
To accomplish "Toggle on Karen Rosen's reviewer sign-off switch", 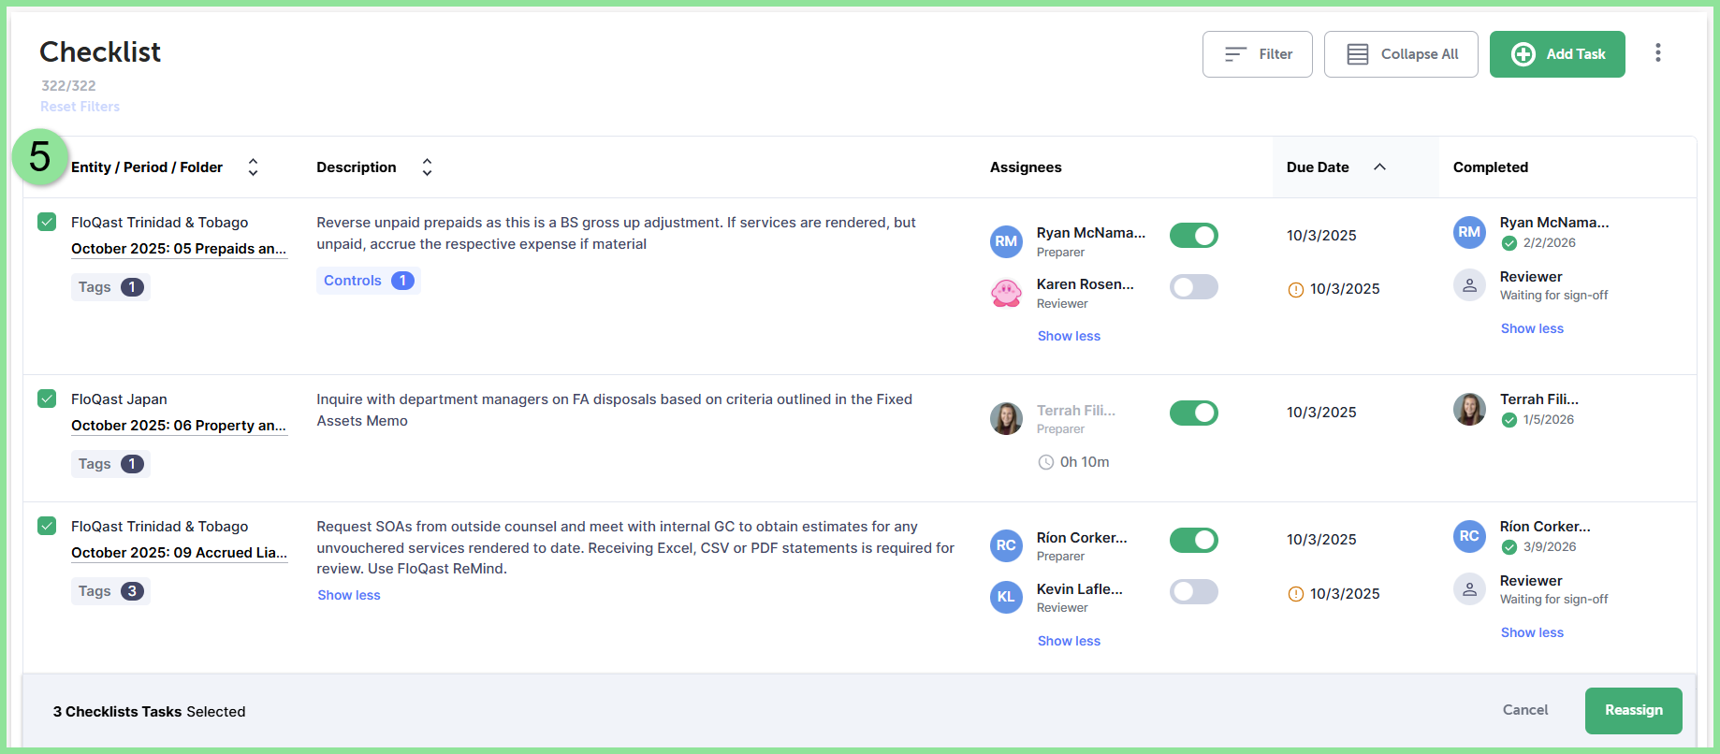I will coord(1194,287).
